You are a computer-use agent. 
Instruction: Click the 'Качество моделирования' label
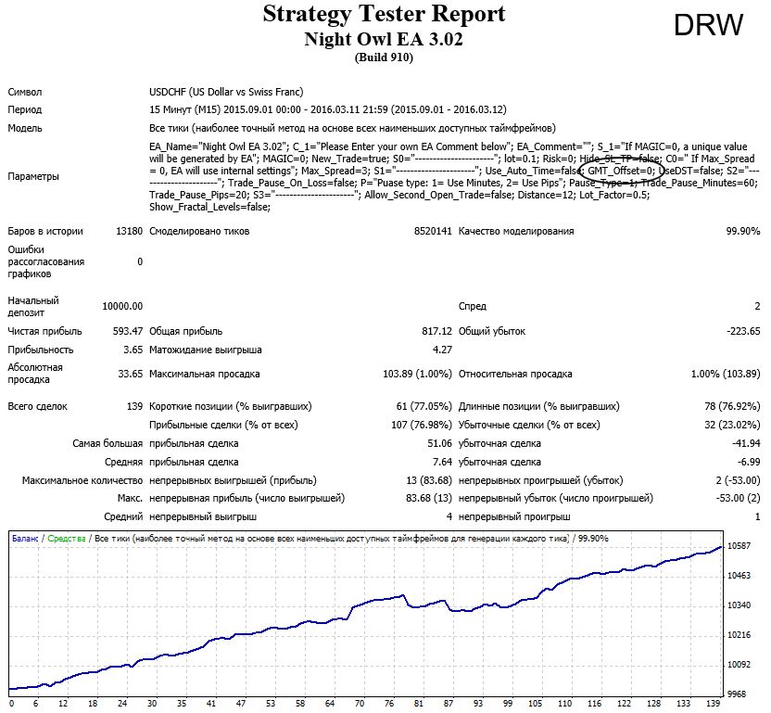point(516,231)
